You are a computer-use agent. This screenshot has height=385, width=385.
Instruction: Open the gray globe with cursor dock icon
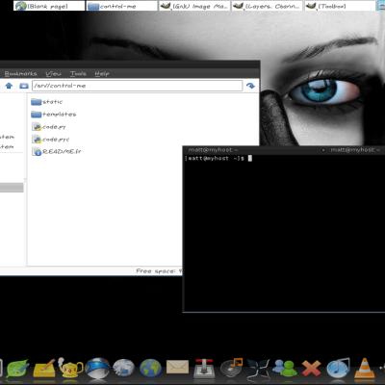pyautogui.click(x=123, y=368)
